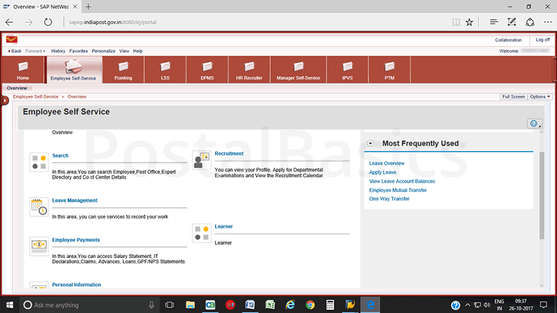557x313 pixels.
Task: Click the Search area icon
Action: coord(39,162)
